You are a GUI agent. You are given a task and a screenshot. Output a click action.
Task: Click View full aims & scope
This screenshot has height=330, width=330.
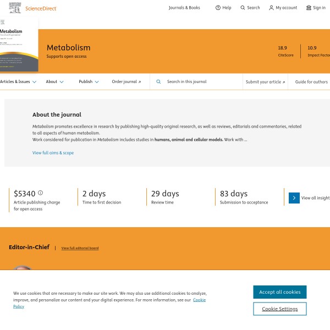tap(53, 153)
